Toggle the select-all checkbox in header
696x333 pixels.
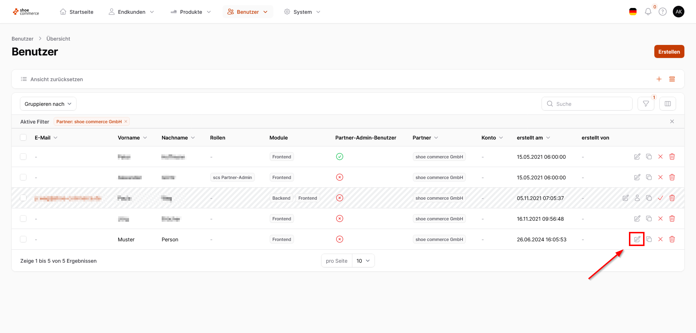[x=23, y=137]
